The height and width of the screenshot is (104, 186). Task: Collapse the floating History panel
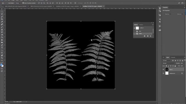pos(151,23)
